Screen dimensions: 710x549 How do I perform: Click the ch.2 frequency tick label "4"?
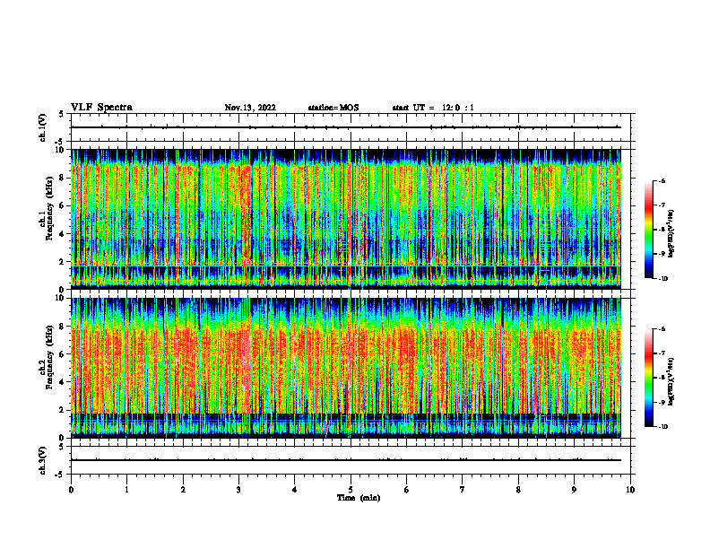[62, 382]
